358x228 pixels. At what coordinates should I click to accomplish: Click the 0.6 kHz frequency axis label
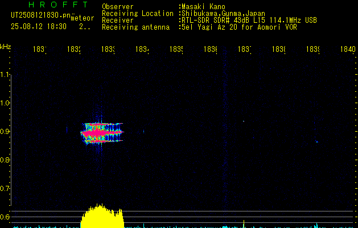click(x=6, y=217)
